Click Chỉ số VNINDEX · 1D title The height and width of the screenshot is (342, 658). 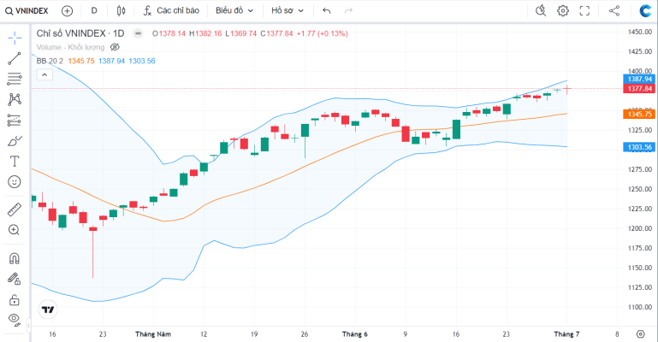[80, 33]
